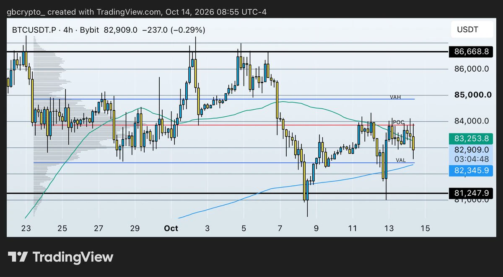Click the 29 date label on time axis

coord(135,228)
